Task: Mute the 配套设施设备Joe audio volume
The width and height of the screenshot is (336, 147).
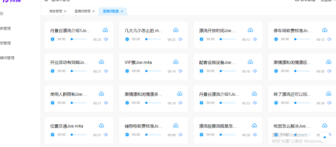Action: tap(255, 71)
